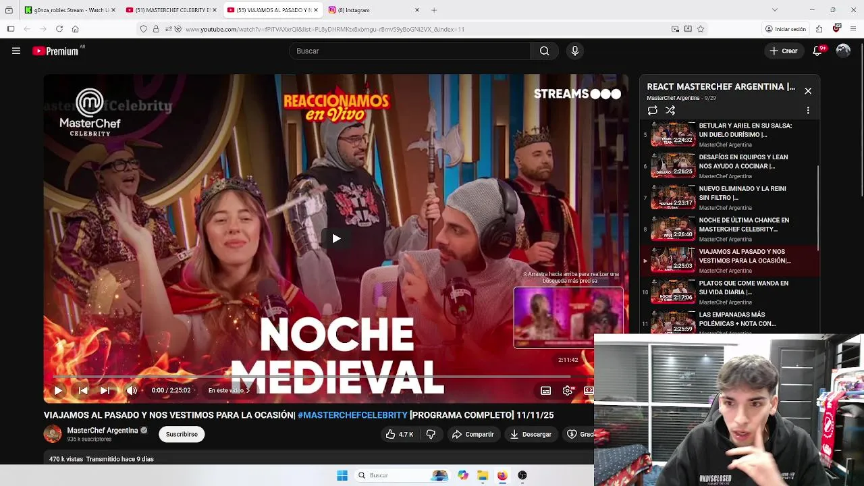This screenshot has height=486, width=864.
Task: Close the Instagram browser tab
Action: pos(416,10)
